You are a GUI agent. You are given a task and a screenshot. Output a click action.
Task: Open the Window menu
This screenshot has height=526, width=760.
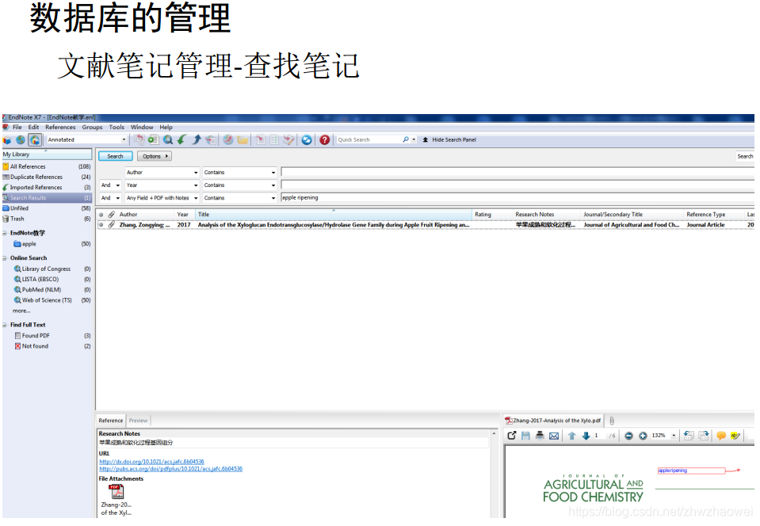[142, 128]
